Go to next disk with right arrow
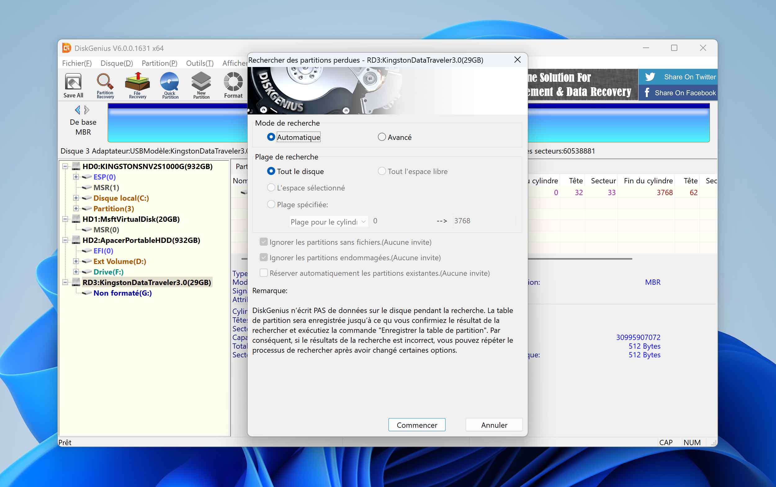The width and height of the screenshot is (776, 487). [87, 110]
